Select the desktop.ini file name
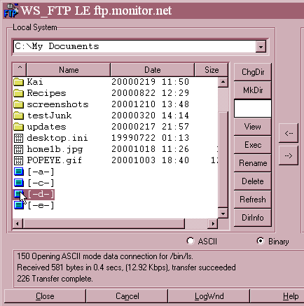Screen dimensions: 304x306 (57, 138)
